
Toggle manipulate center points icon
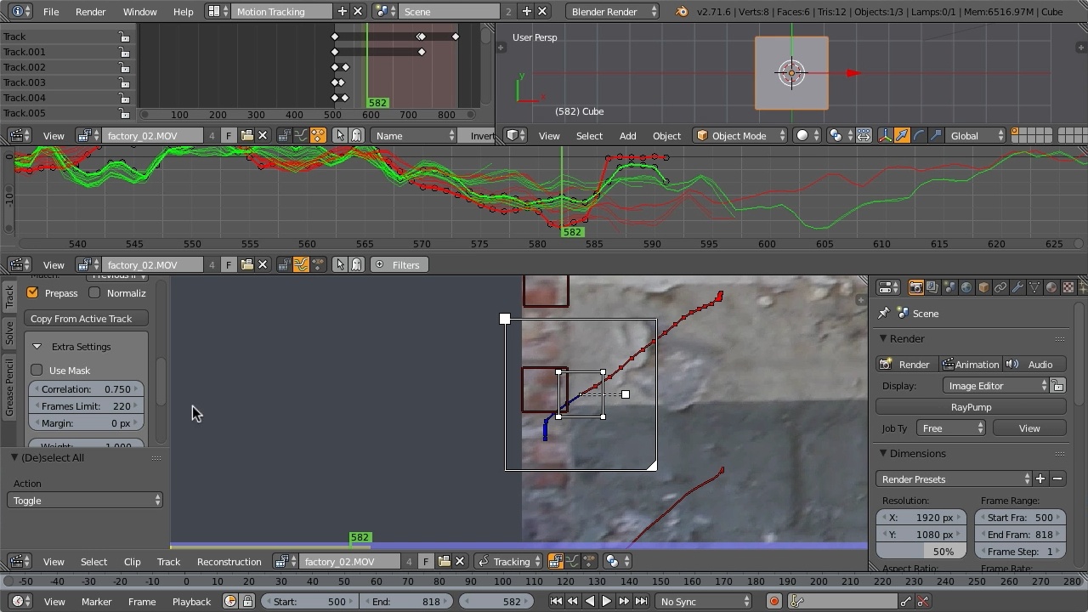coord(864,136)
